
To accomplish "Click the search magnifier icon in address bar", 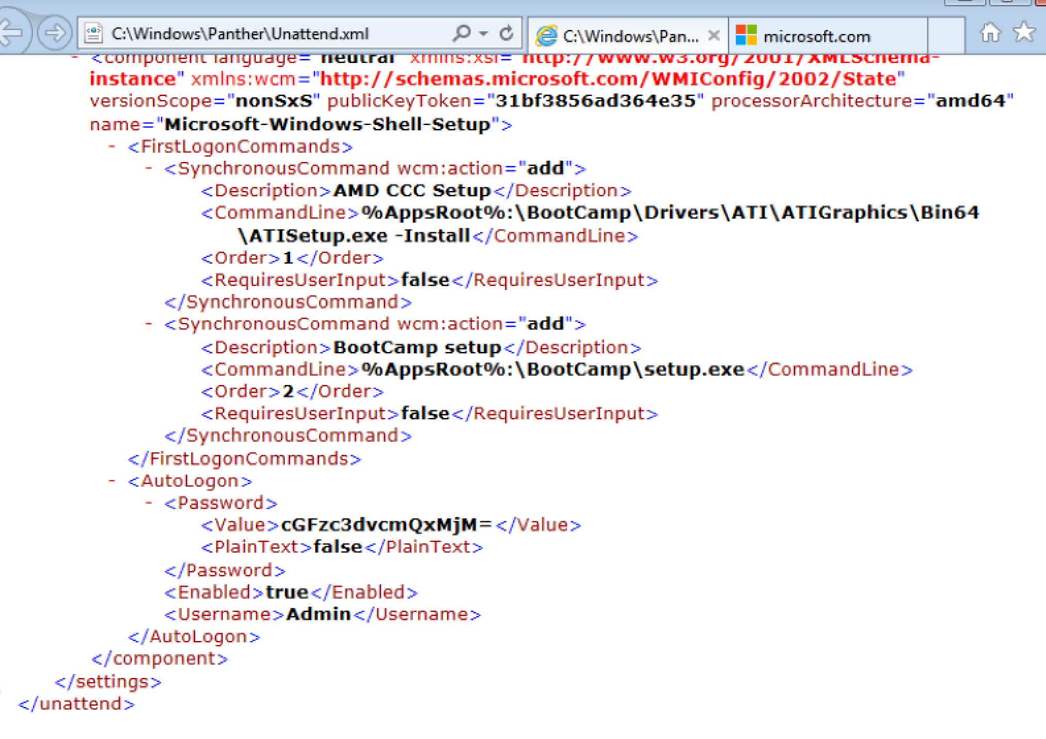I will (461, 34).
